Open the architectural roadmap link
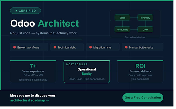Screen dimensions: 176x109 click(30, 100)
